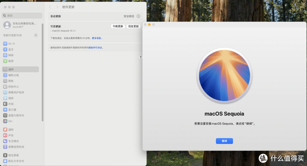The width and height of the screenshot is (307, 166).
Task: Click the macOS Sequoia 15.1.1 update entry
Action: tap(63, 31)
